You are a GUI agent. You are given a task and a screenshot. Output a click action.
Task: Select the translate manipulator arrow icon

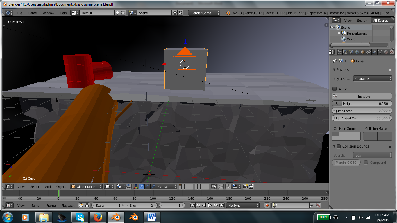(x=142, y=186)
